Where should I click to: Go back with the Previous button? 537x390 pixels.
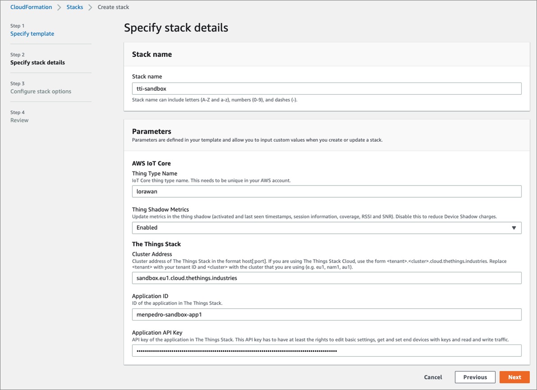point(475,377)
